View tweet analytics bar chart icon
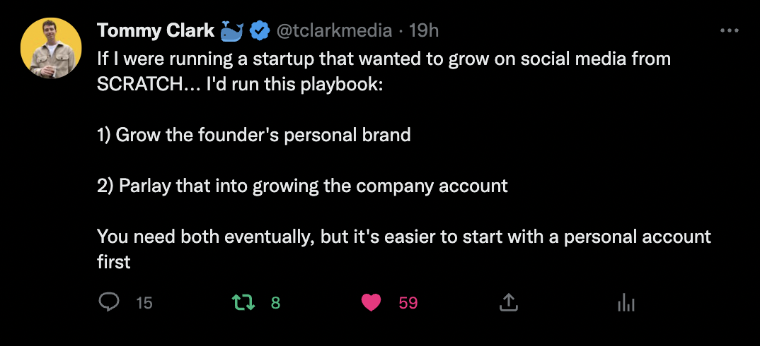The height and width of the screenshot is (346, 760). coord(626,303)
